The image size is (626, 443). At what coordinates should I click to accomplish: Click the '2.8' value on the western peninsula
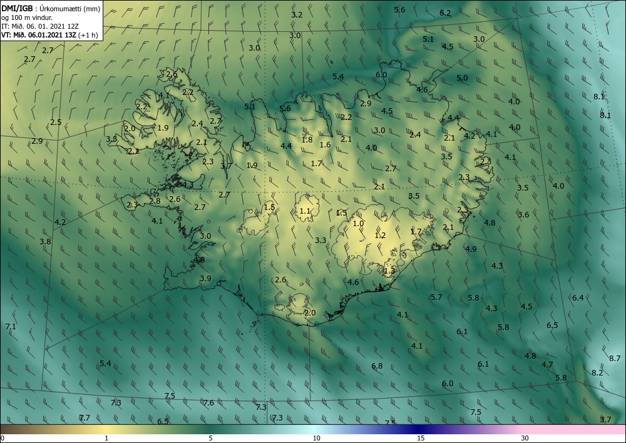[x=155, y=201]
